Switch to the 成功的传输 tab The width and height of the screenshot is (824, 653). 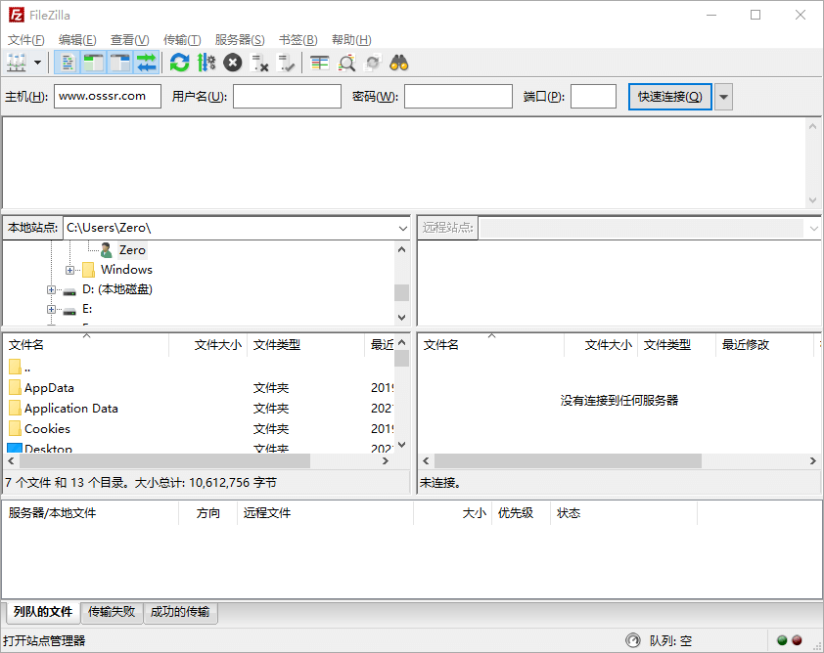(x=180, y=612)
